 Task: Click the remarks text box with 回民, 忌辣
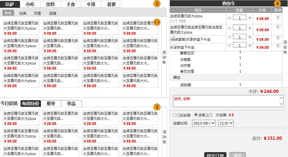click(228, 101)
